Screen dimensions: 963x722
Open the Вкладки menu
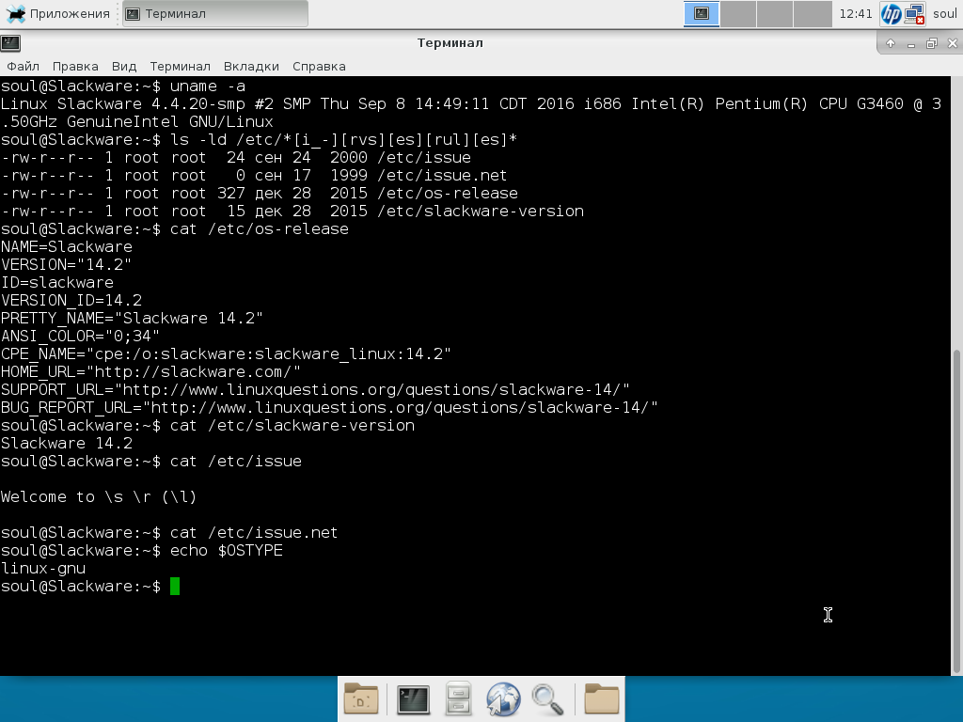251,67
